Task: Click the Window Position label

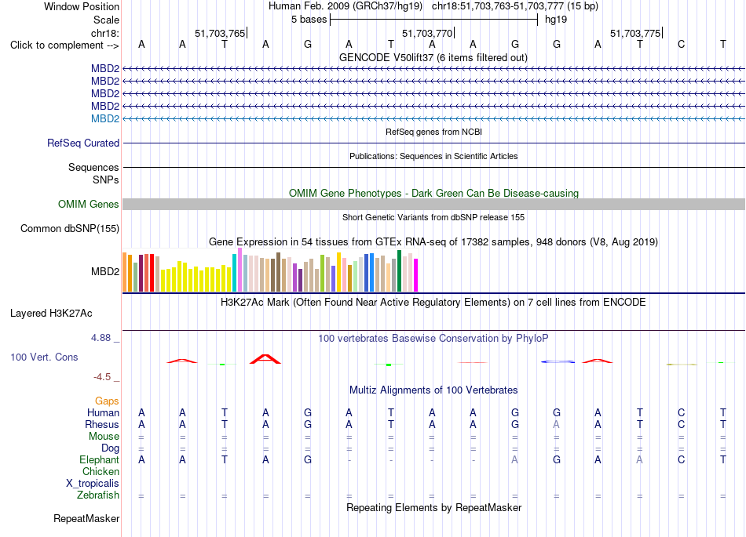Action: 82,6
